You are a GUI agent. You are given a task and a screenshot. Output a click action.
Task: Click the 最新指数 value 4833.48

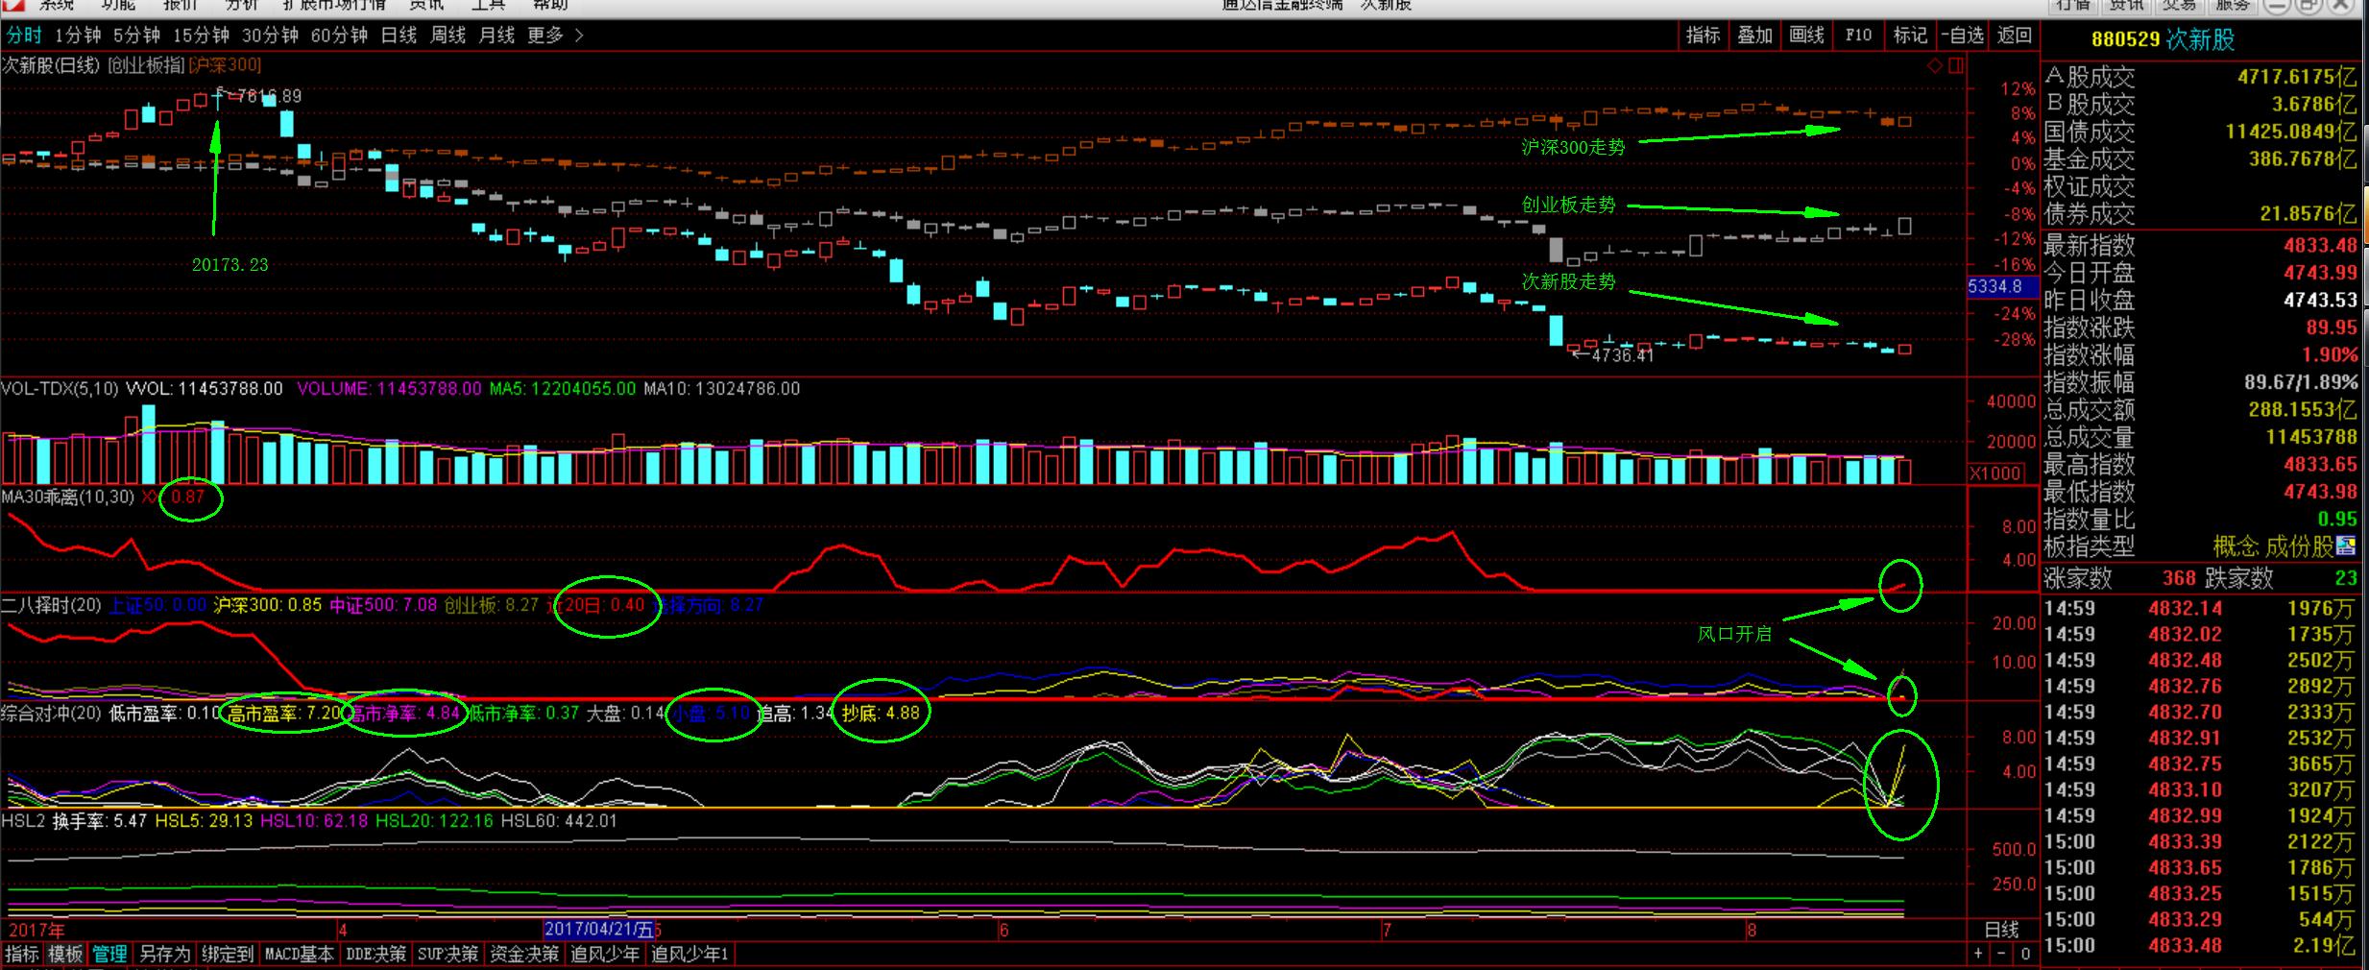point(2320,245)
